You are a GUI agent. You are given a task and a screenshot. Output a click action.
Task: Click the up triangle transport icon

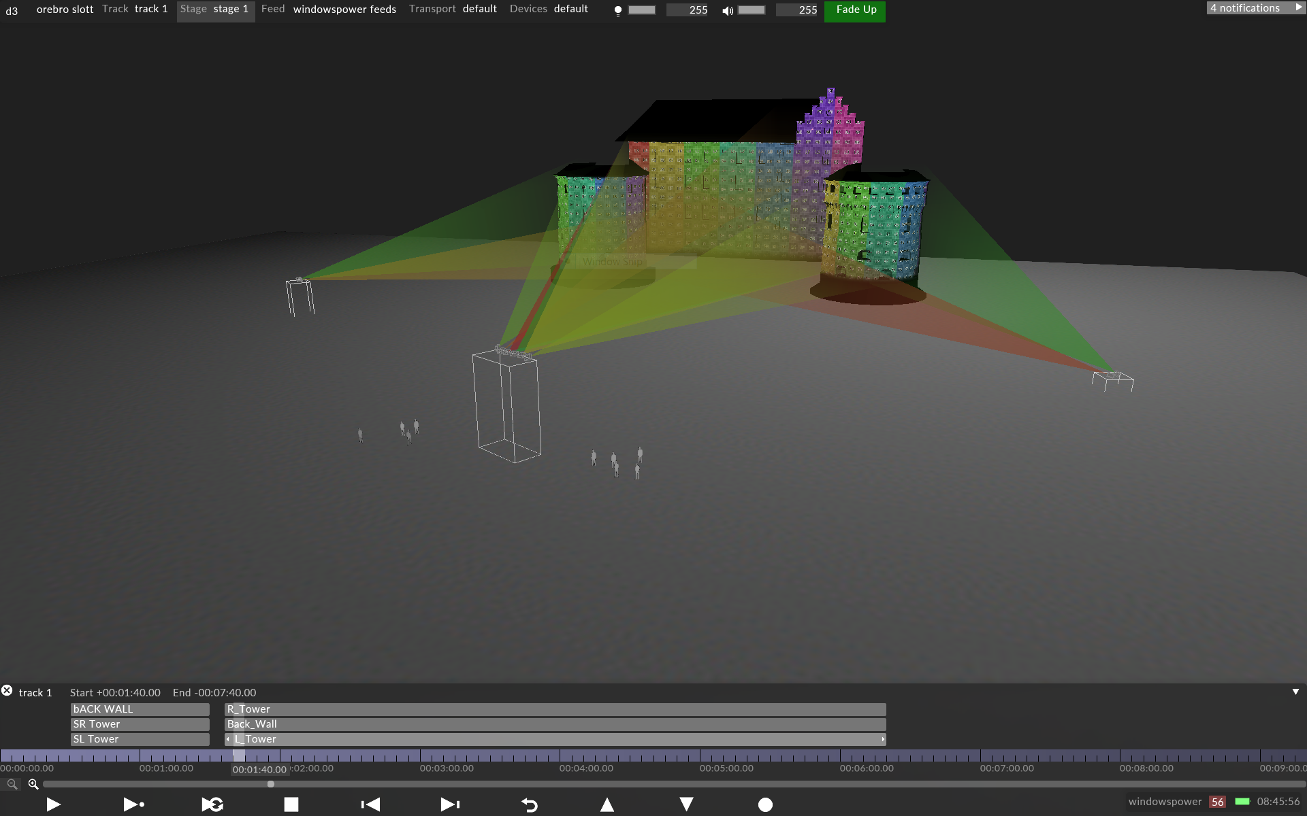pyautogui.click(x=607, y=805)
